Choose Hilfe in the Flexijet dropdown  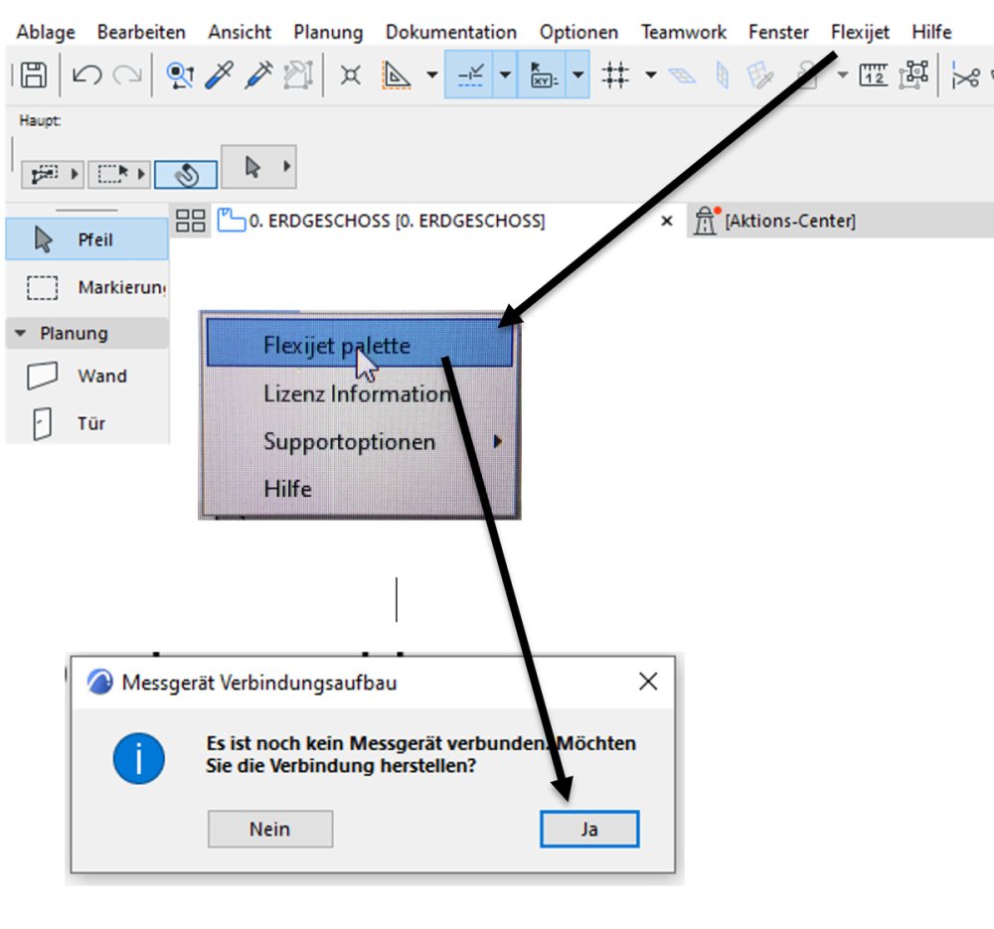point(360,489)
